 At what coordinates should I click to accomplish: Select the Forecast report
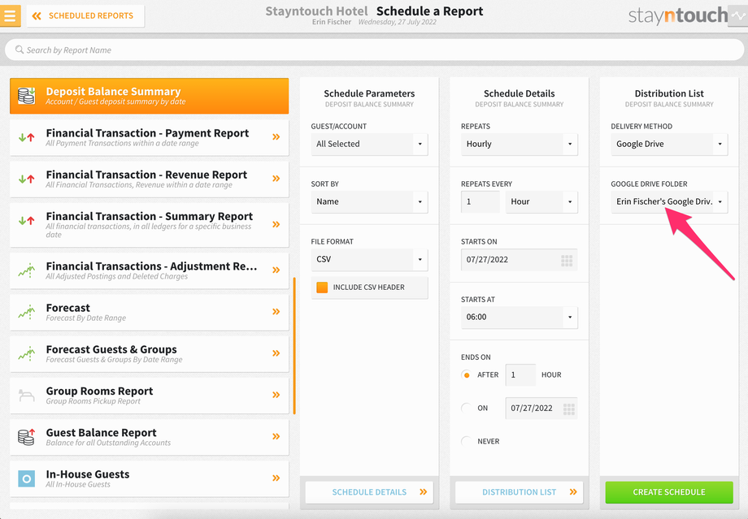[x=150, y=312]
